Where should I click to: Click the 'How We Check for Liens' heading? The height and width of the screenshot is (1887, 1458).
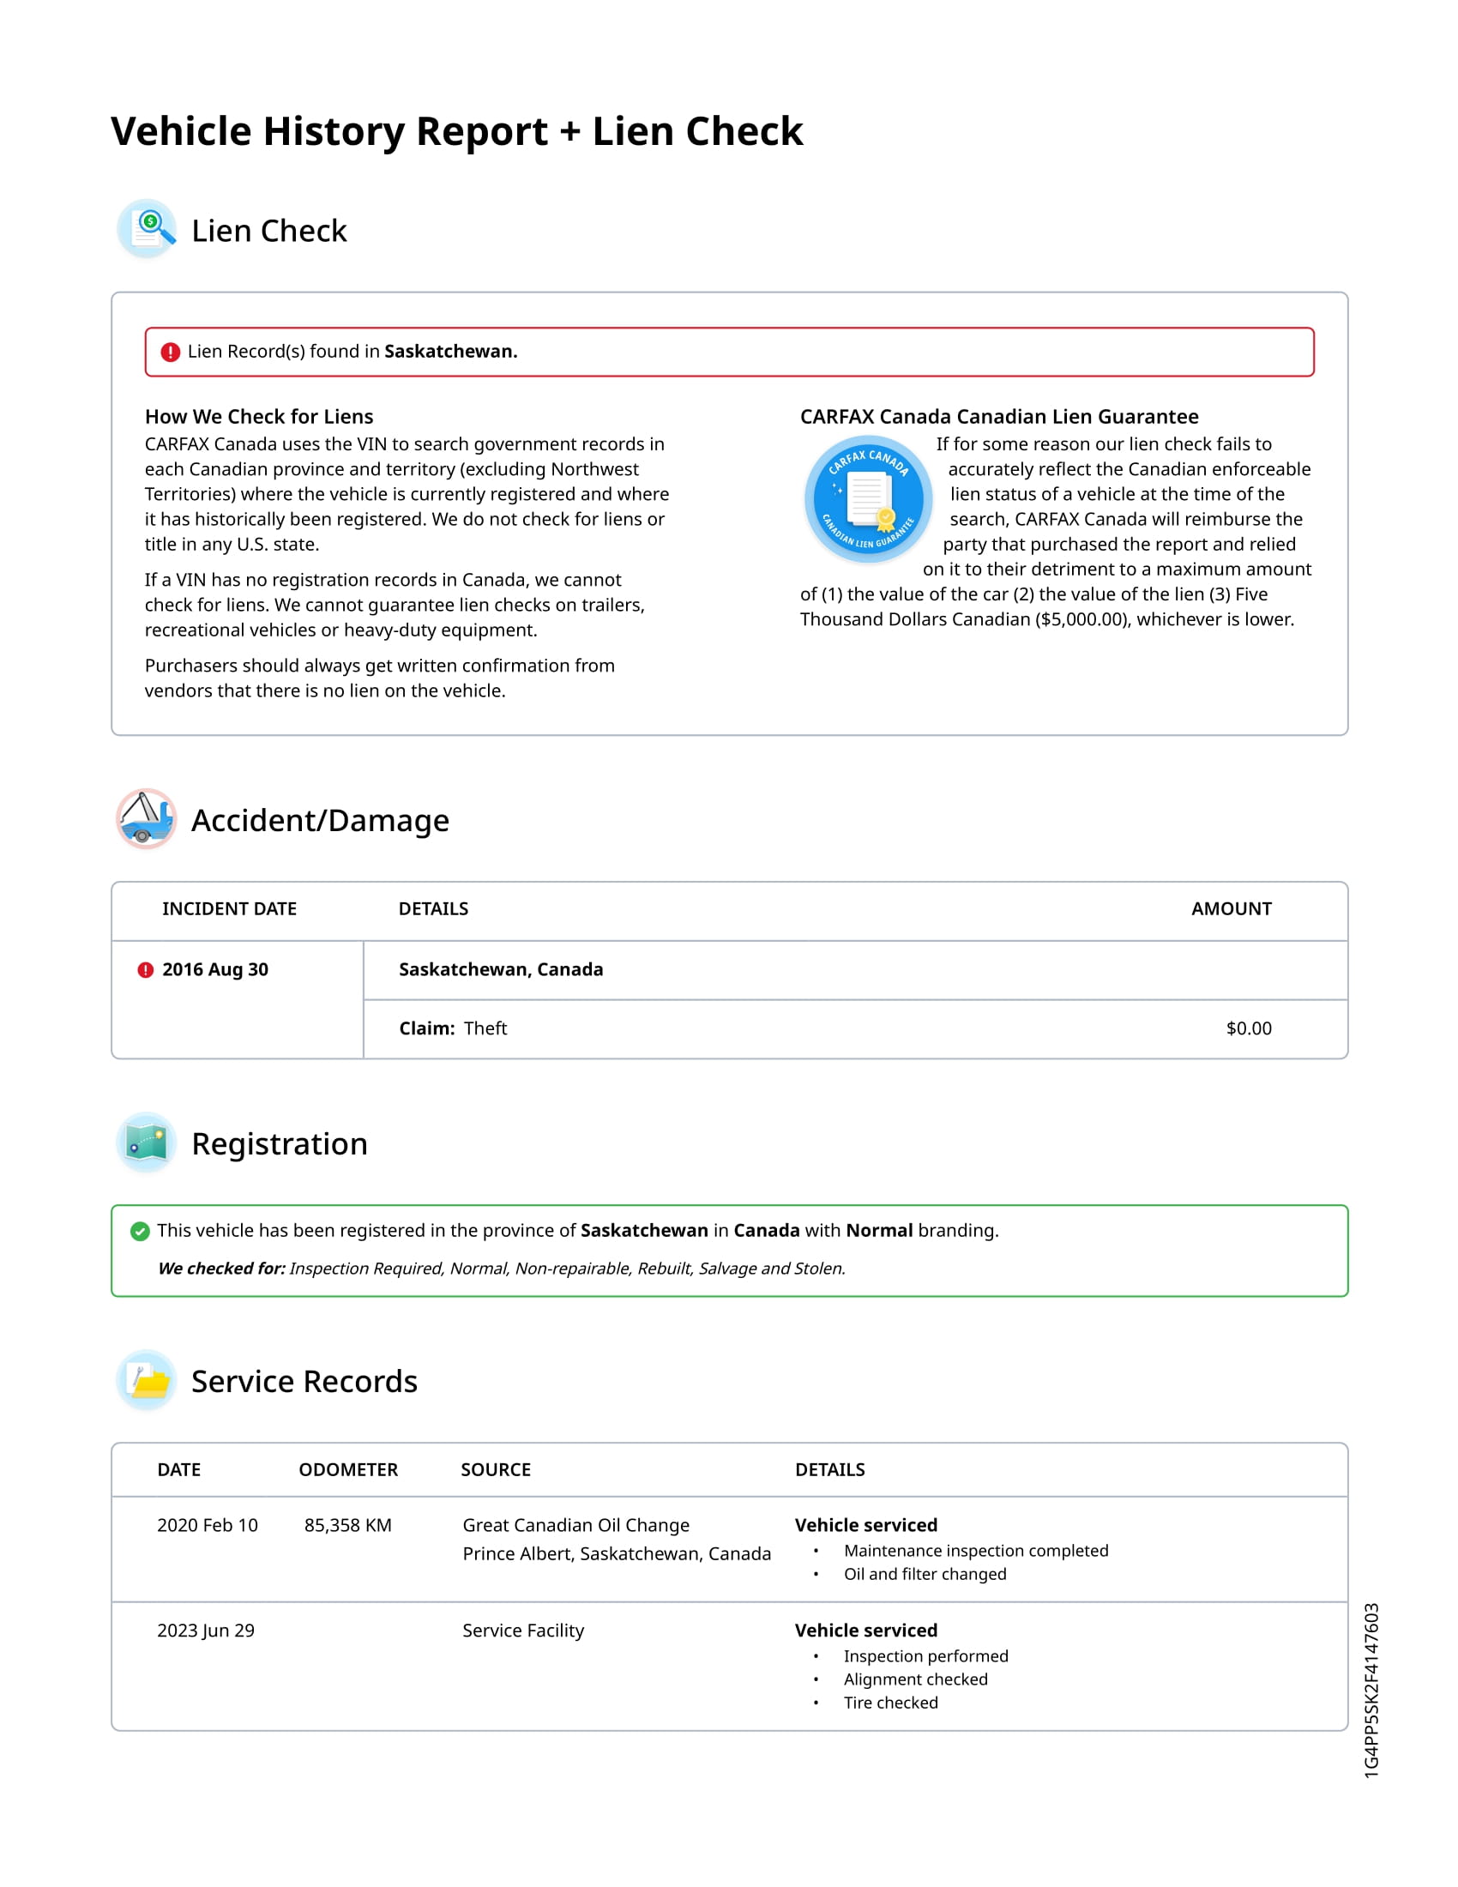click(x=259, y=417)
